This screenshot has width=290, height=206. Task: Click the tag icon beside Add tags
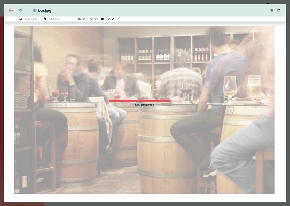coord(45,19)
